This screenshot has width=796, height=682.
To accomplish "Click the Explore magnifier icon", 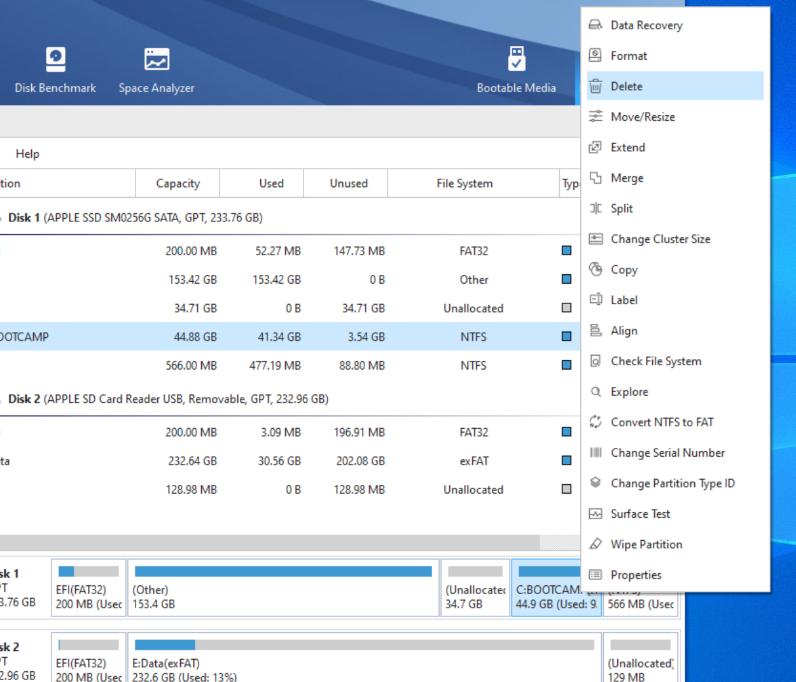I will point(596,391).
